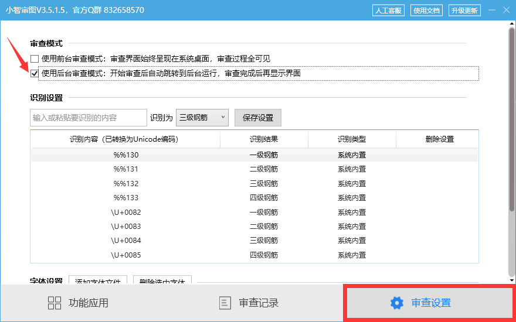Sort by 识别结果 column header
Screen dimensions: 516x322
click(263, 139)
